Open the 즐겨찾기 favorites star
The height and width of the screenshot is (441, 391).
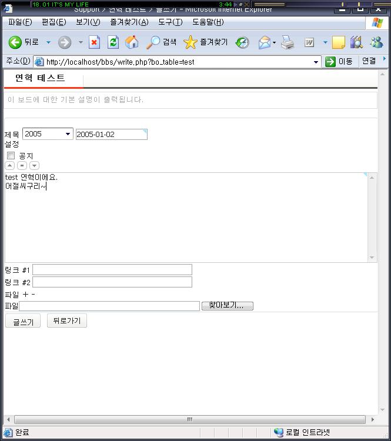(x=205, y=42)
